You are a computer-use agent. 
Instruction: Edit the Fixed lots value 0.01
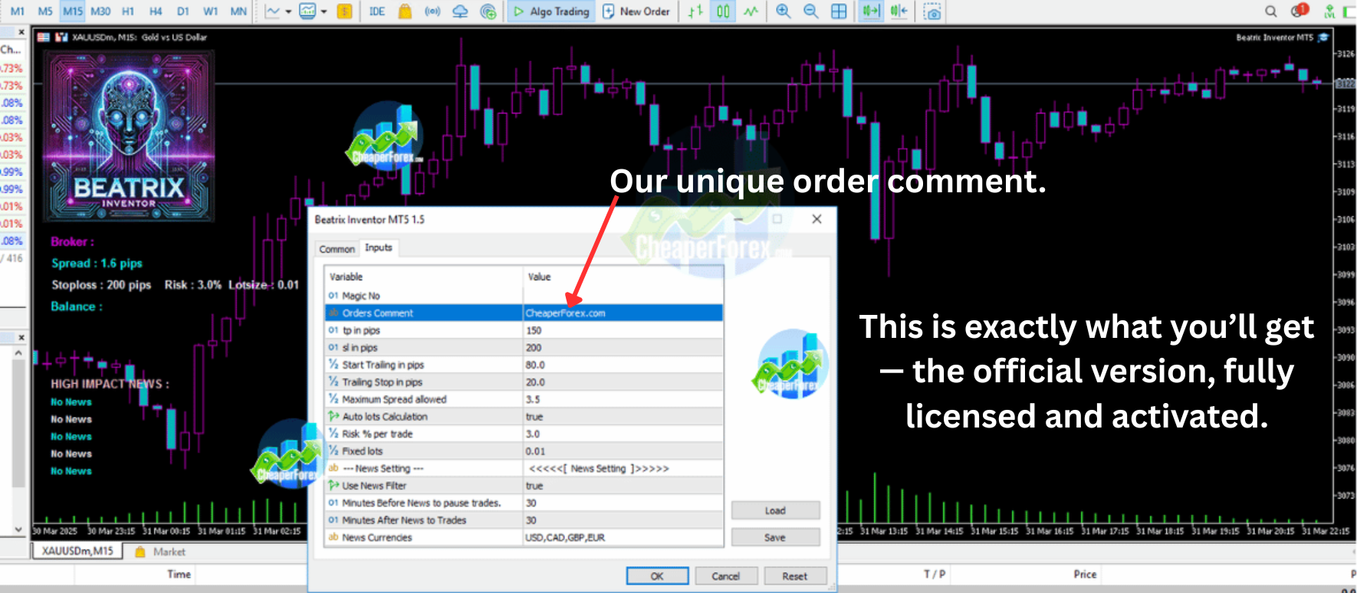(623, 451)
